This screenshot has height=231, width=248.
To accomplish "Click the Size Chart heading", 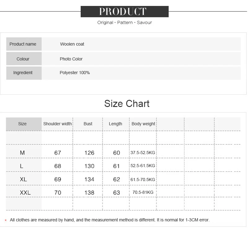I will pyautogui.click(x=127, y=104).
